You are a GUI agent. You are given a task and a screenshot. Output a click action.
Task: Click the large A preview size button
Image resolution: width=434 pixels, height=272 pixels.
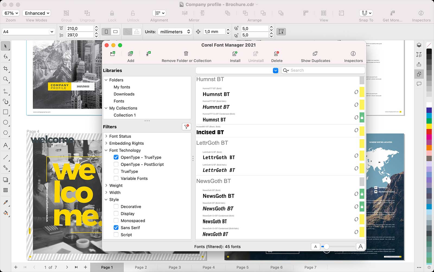click(x=360, y=246)
